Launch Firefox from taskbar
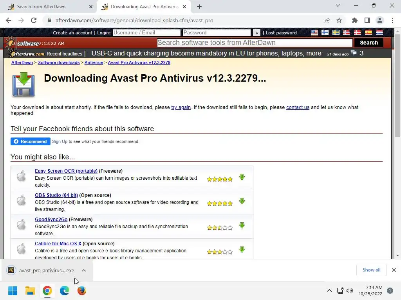This screenshot has height=300, width=401. 81,291
